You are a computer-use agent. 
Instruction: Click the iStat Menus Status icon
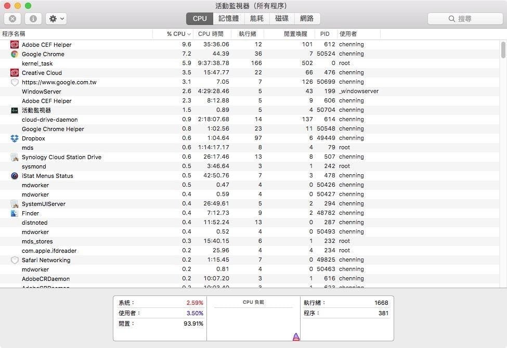click(15, 176)
